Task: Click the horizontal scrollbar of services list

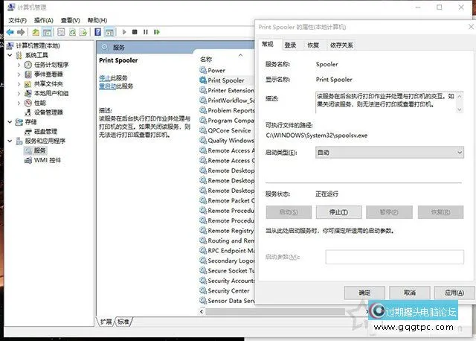Action: (275, 311)
